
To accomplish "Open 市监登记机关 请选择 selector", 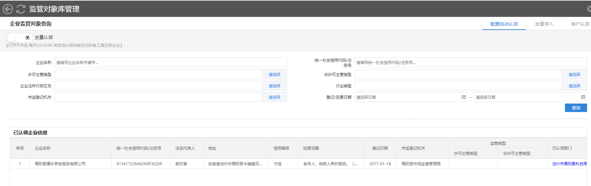I will (274, 97).
